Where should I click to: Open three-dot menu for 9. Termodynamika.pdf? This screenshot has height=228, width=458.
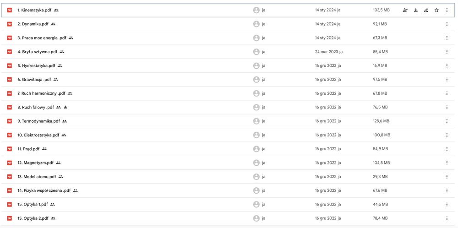click(447, 121)
